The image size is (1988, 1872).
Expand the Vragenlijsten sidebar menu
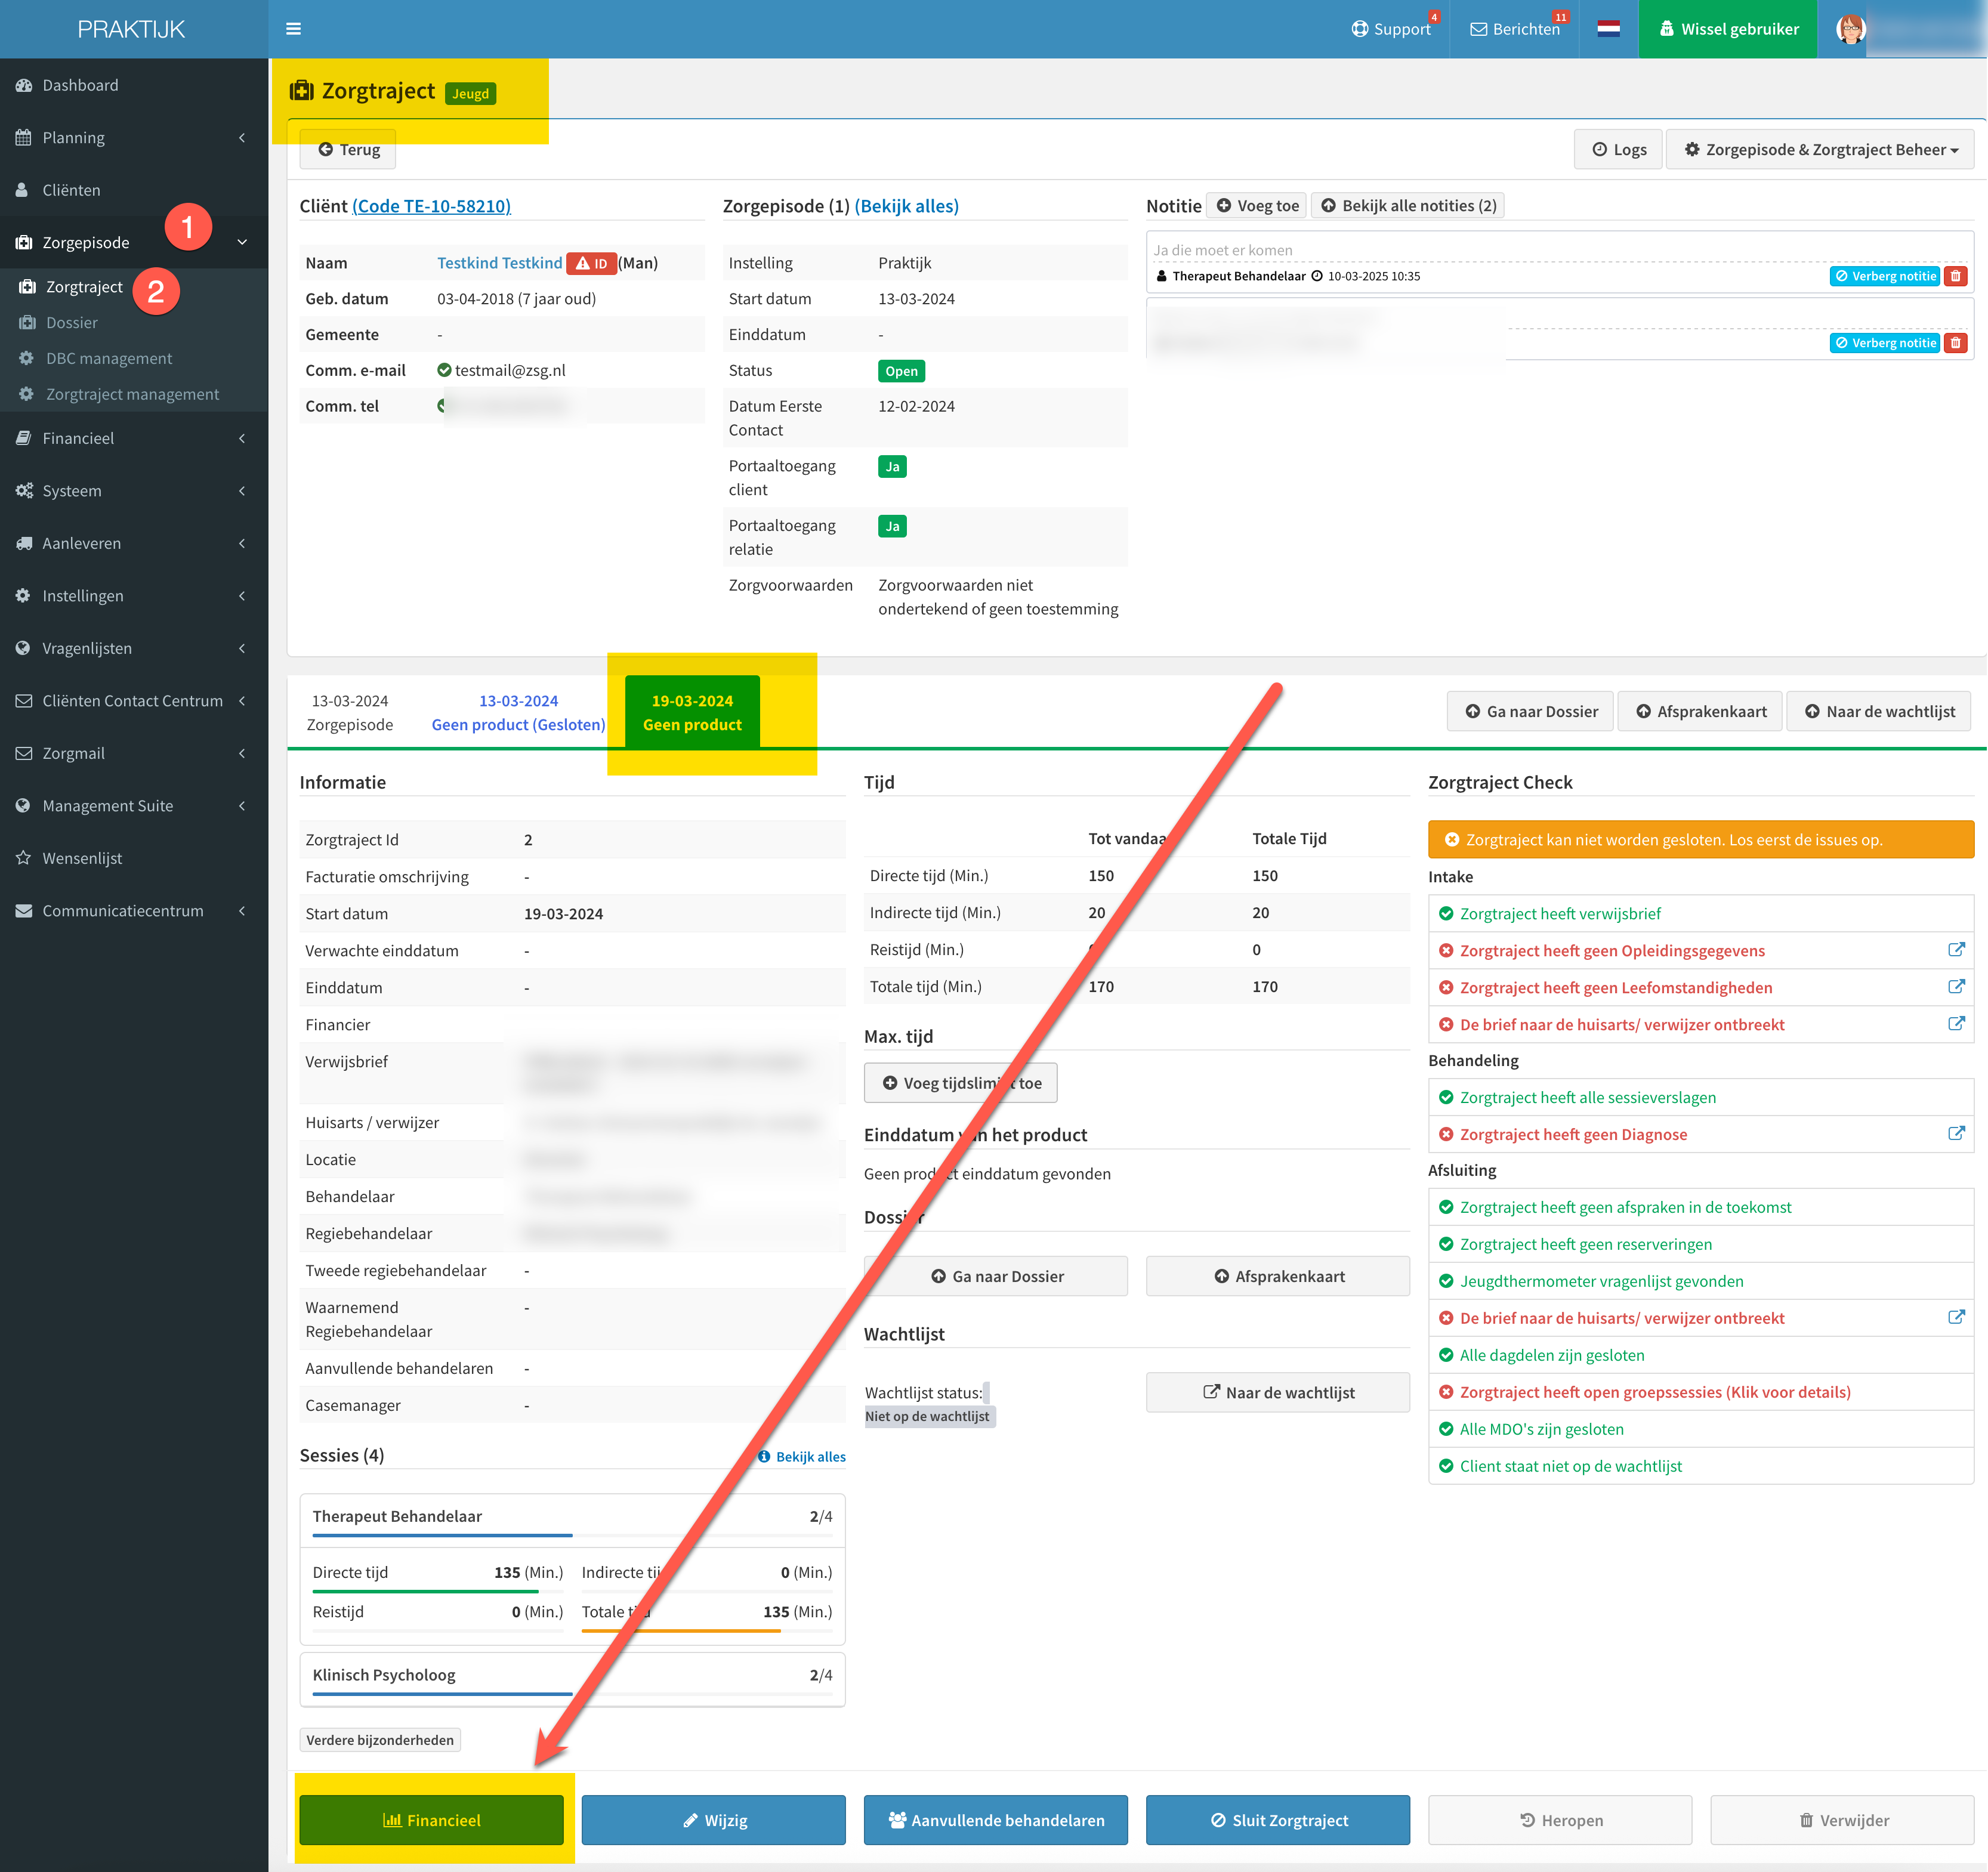pos(134,648)
